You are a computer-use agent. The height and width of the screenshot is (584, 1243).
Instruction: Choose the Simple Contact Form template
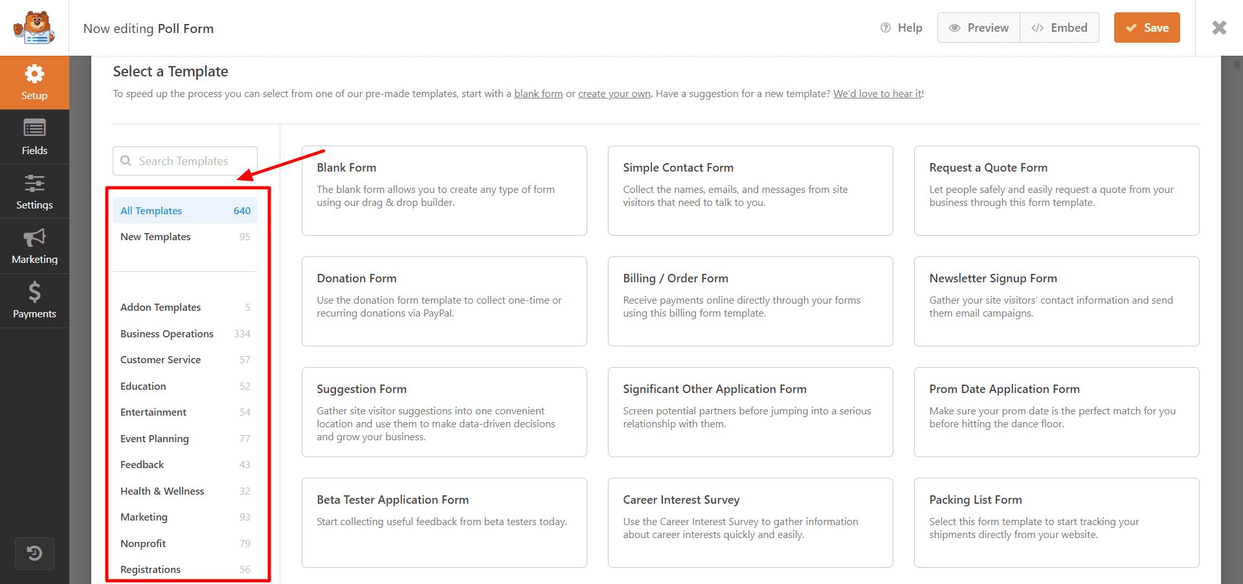coord(750,190)
